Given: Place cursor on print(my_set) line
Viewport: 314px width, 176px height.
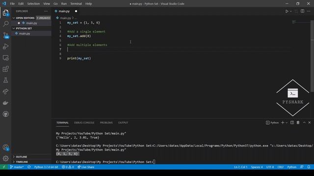Looking at the screenshot, I should (79, 58).
